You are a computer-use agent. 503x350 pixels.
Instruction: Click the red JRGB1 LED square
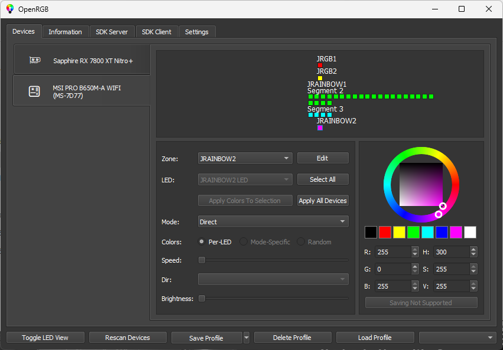click(320, 66)
